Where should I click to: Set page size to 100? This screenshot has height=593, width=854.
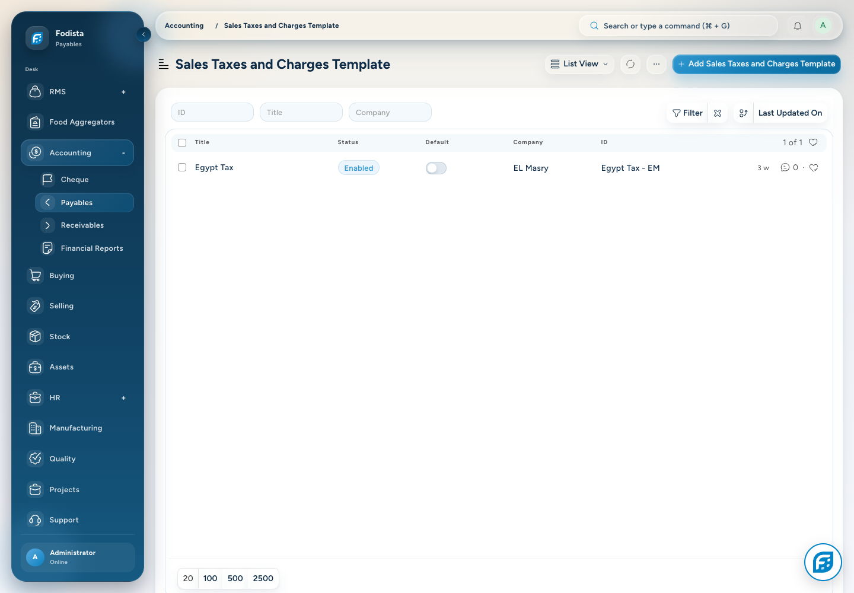tap(210, 578)
